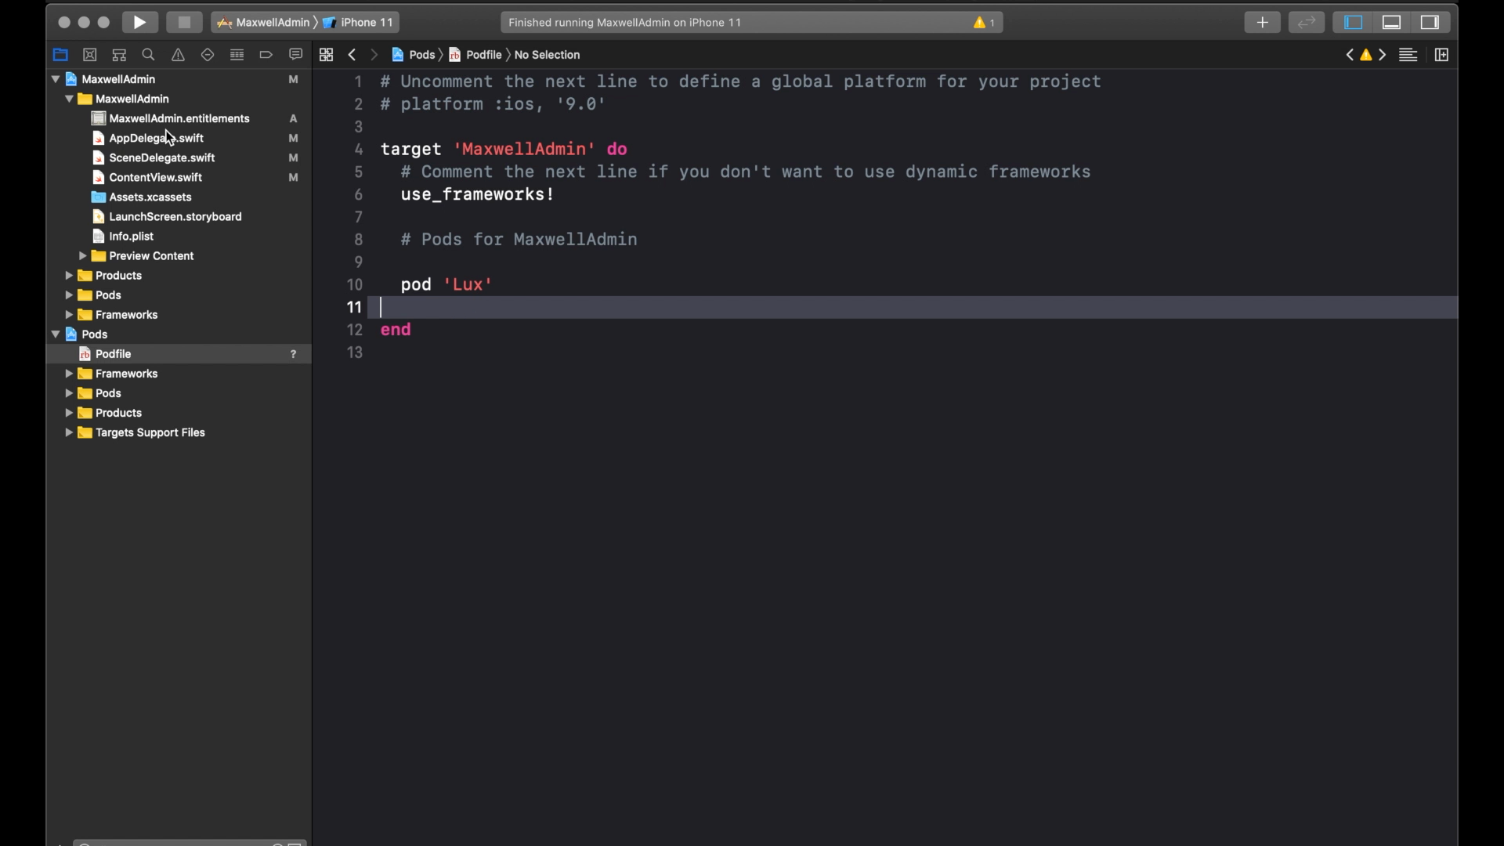Select the issue navigator warning icon
1504x846 pixels.
179,54
